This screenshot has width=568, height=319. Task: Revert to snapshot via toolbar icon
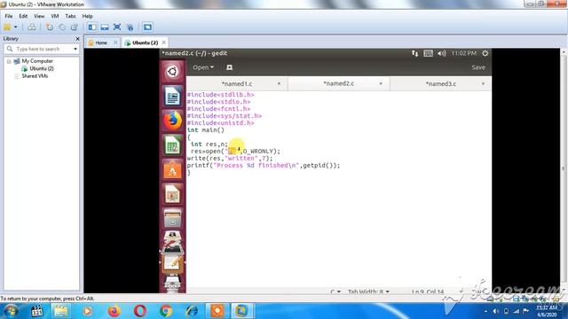point(62,27)
